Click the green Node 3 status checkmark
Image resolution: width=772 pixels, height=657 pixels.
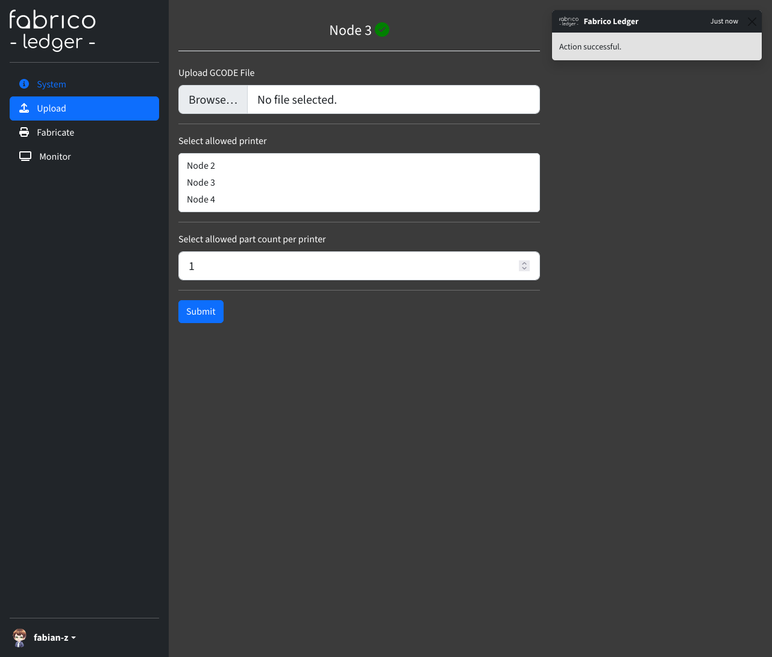[x=382, y=29]
